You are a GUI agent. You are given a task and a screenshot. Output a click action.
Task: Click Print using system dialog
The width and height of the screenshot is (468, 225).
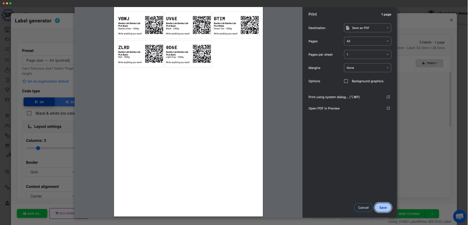point(334,97)
